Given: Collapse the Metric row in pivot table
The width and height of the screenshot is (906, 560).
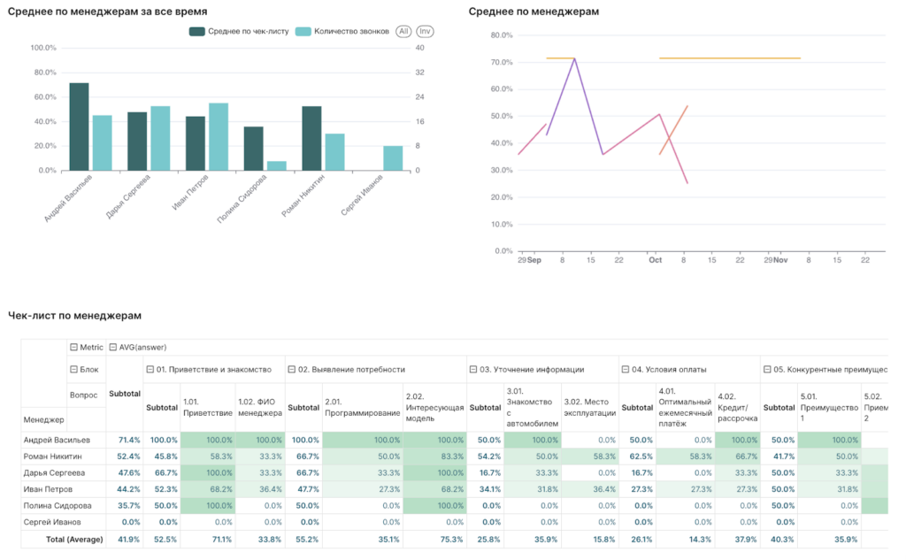Looking at the screenshot, I should [73, 347].
